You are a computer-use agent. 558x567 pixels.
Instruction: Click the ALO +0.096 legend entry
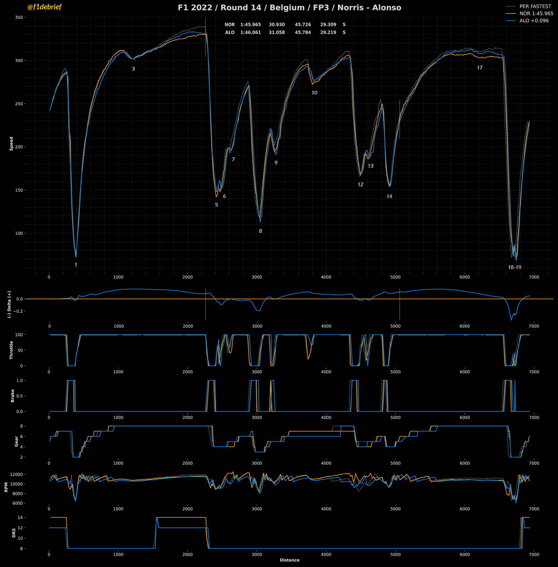(534, 21)
